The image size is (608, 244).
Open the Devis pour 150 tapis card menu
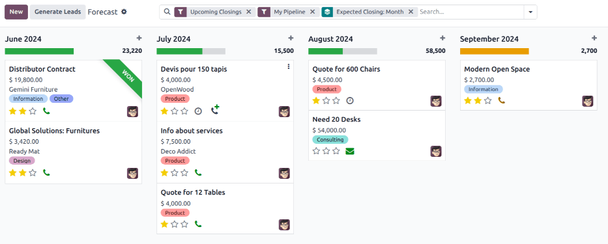[289, 66]
